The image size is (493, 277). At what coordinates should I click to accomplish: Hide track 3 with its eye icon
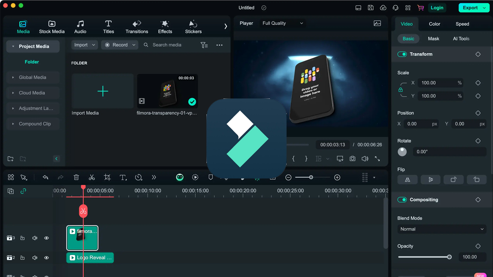click(46, 238)
